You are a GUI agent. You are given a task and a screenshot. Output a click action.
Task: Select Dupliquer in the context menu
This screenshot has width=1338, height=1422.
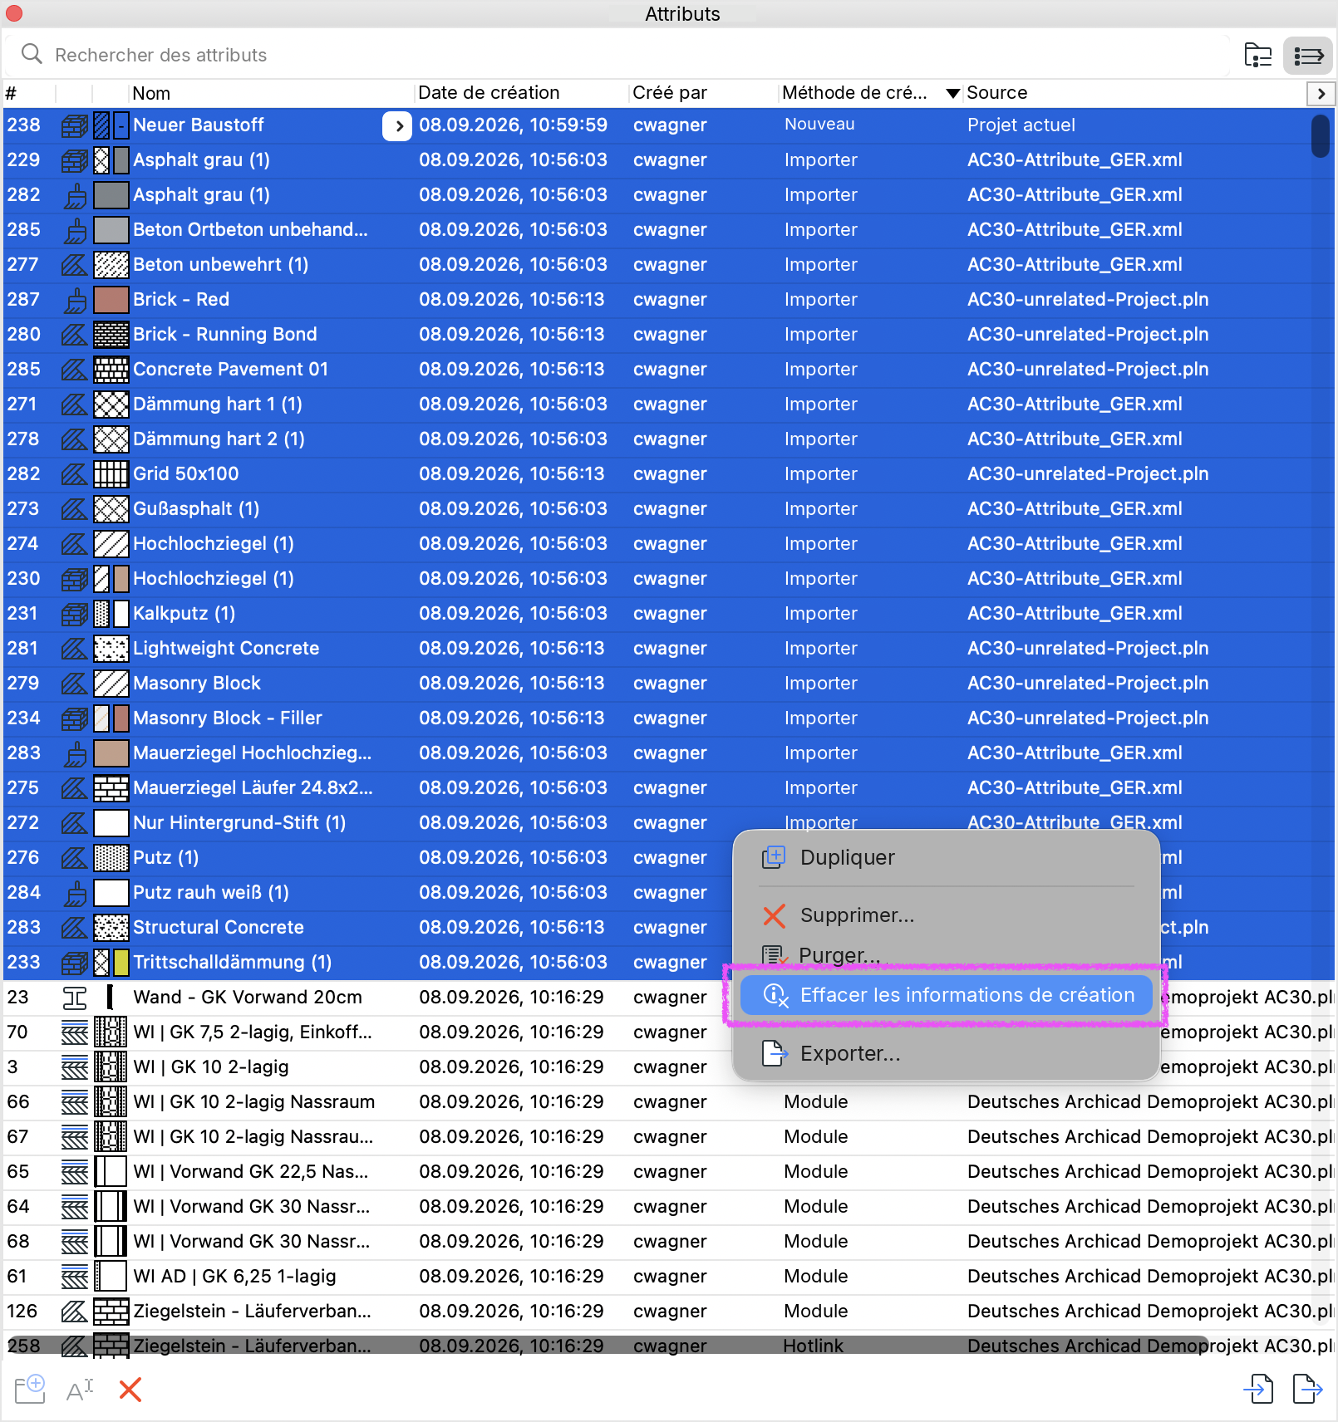click(946, 857)
